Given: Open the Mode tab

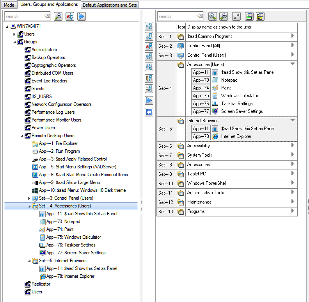Looking at the screenshot, I should [9, 5].
